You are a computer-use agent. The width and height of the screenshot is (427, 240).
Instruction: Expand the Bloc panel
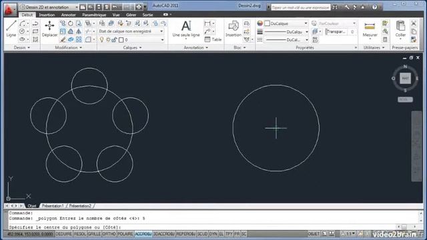pos(240,47)
